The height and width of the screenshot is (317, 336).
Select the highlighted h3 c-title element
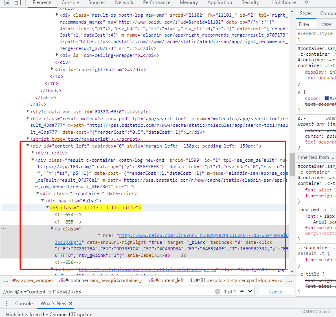pyautogui.click(x=95, y=208)
